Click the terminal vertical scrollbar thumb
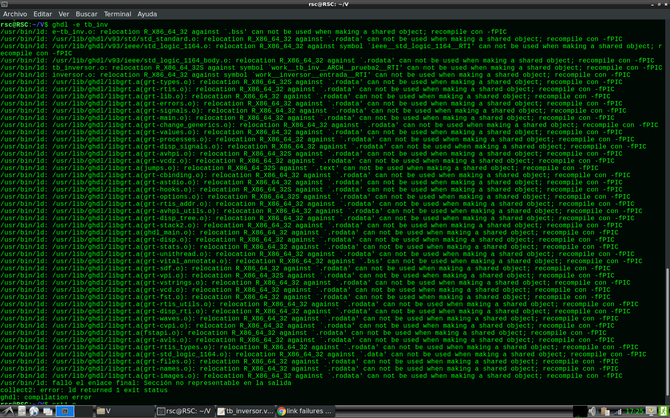 coord(668,332)
